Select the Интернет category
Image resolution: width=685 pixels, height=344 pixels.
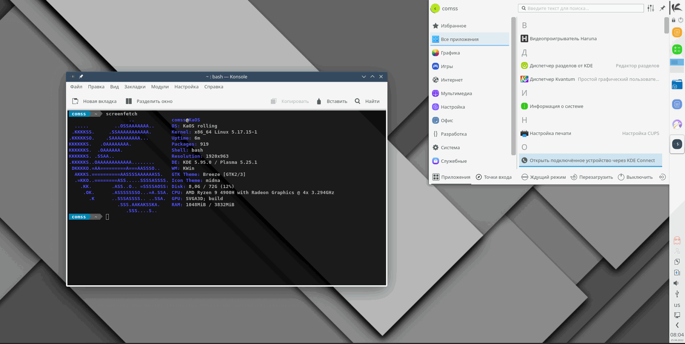(470, 80)
